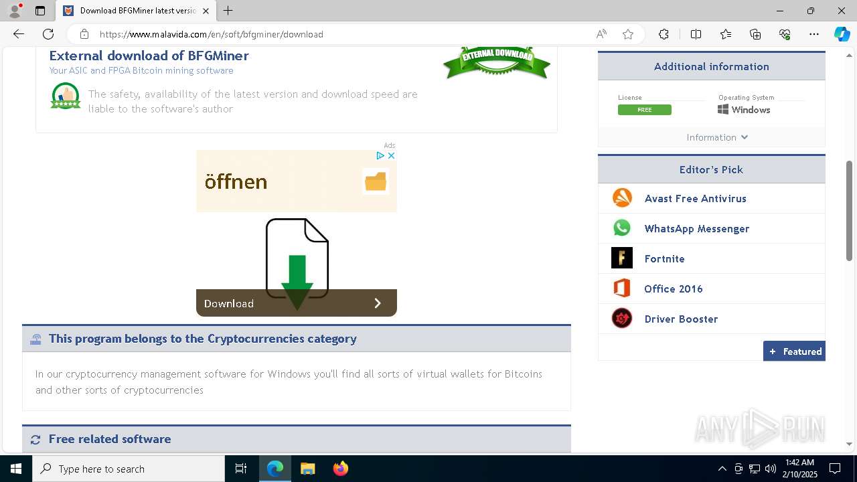Viewport: 857px width, 482px height.
Task: Open volume control in tray
Action: coord(770,469)
